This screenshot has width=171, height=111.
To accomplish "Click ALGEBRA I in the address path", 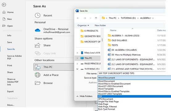I will (x=145, y=18).
